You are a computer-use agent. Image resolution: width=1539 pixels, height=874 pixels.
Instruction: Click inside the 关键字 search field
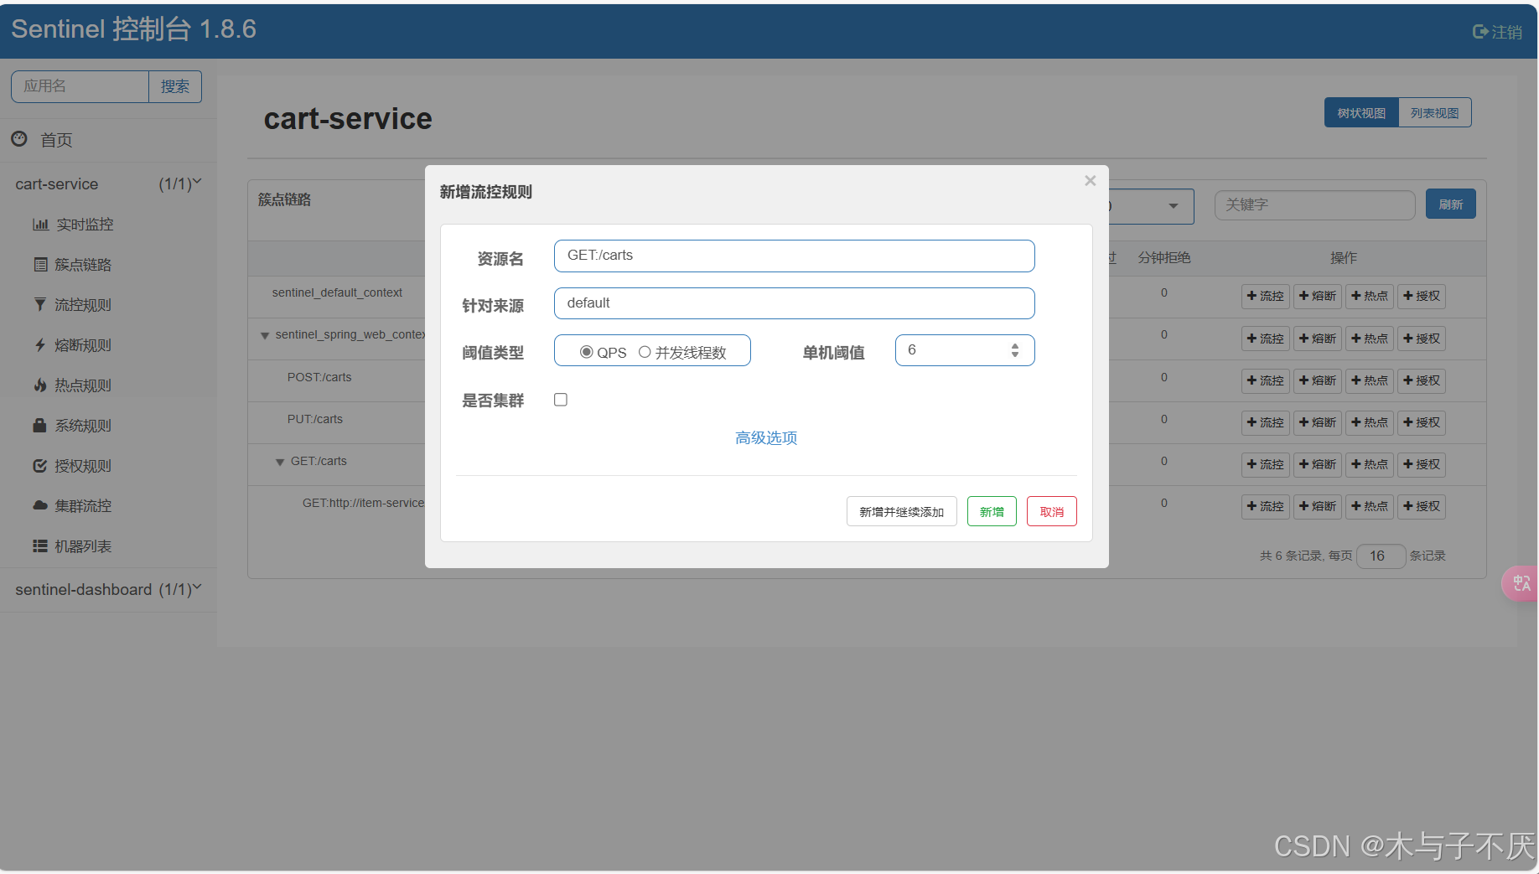point(1314,204)
